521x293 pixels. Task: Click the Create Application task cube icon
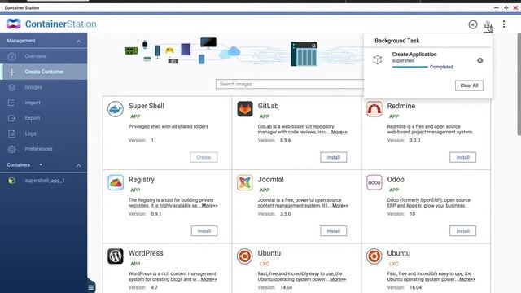378,59
